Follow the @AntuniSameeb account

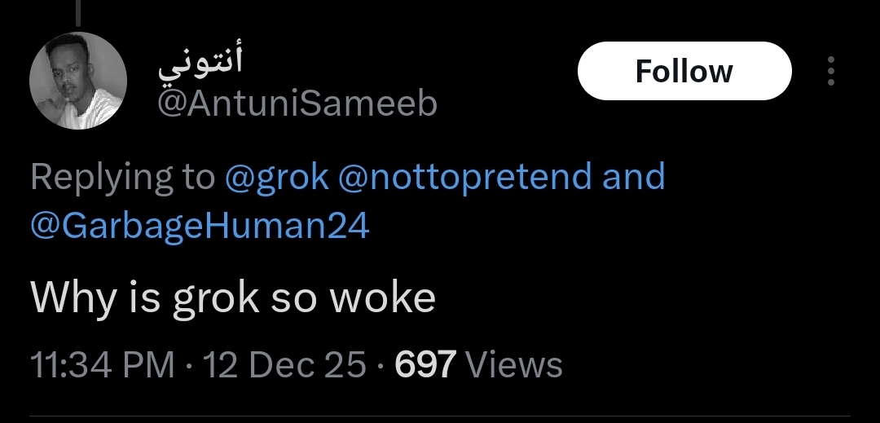684,72
